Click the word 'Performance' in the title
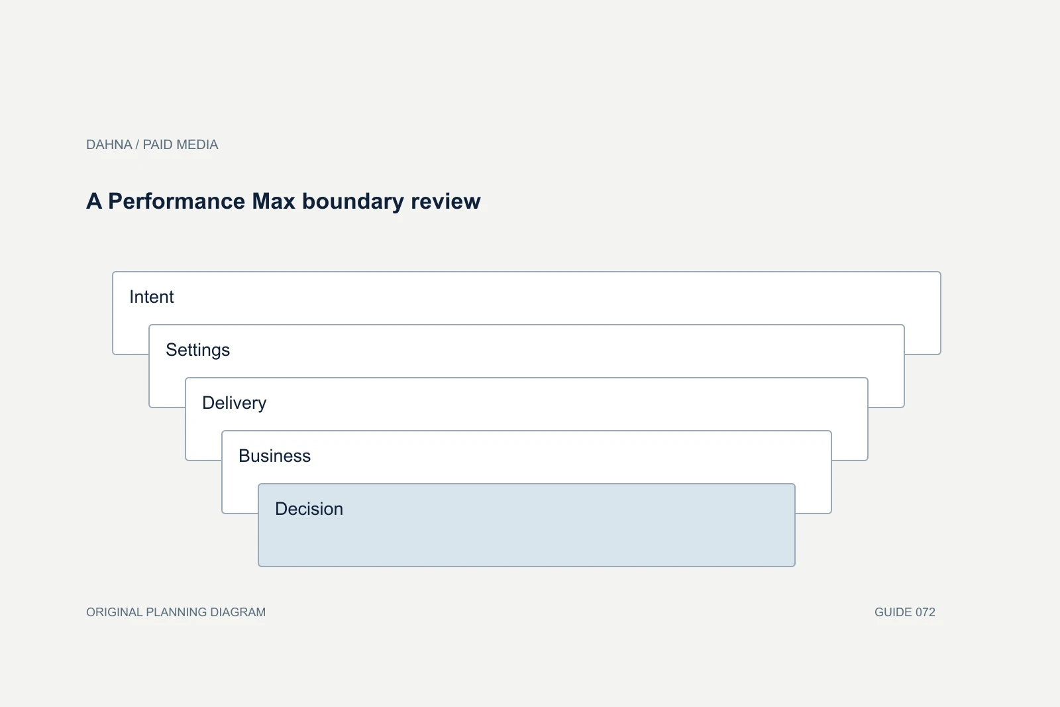The height and width of the screenshot is (707, 1060). 176,201
